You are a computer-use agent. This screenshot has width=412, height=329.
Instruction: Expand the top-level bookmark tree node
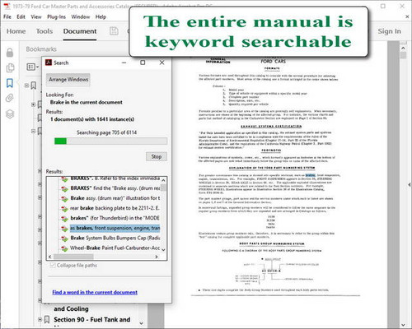tap(26, 86)
